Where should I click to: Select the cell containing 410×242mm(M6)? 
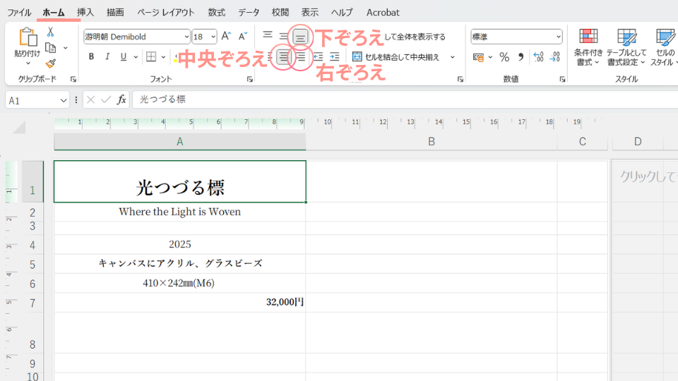point(180,283)
